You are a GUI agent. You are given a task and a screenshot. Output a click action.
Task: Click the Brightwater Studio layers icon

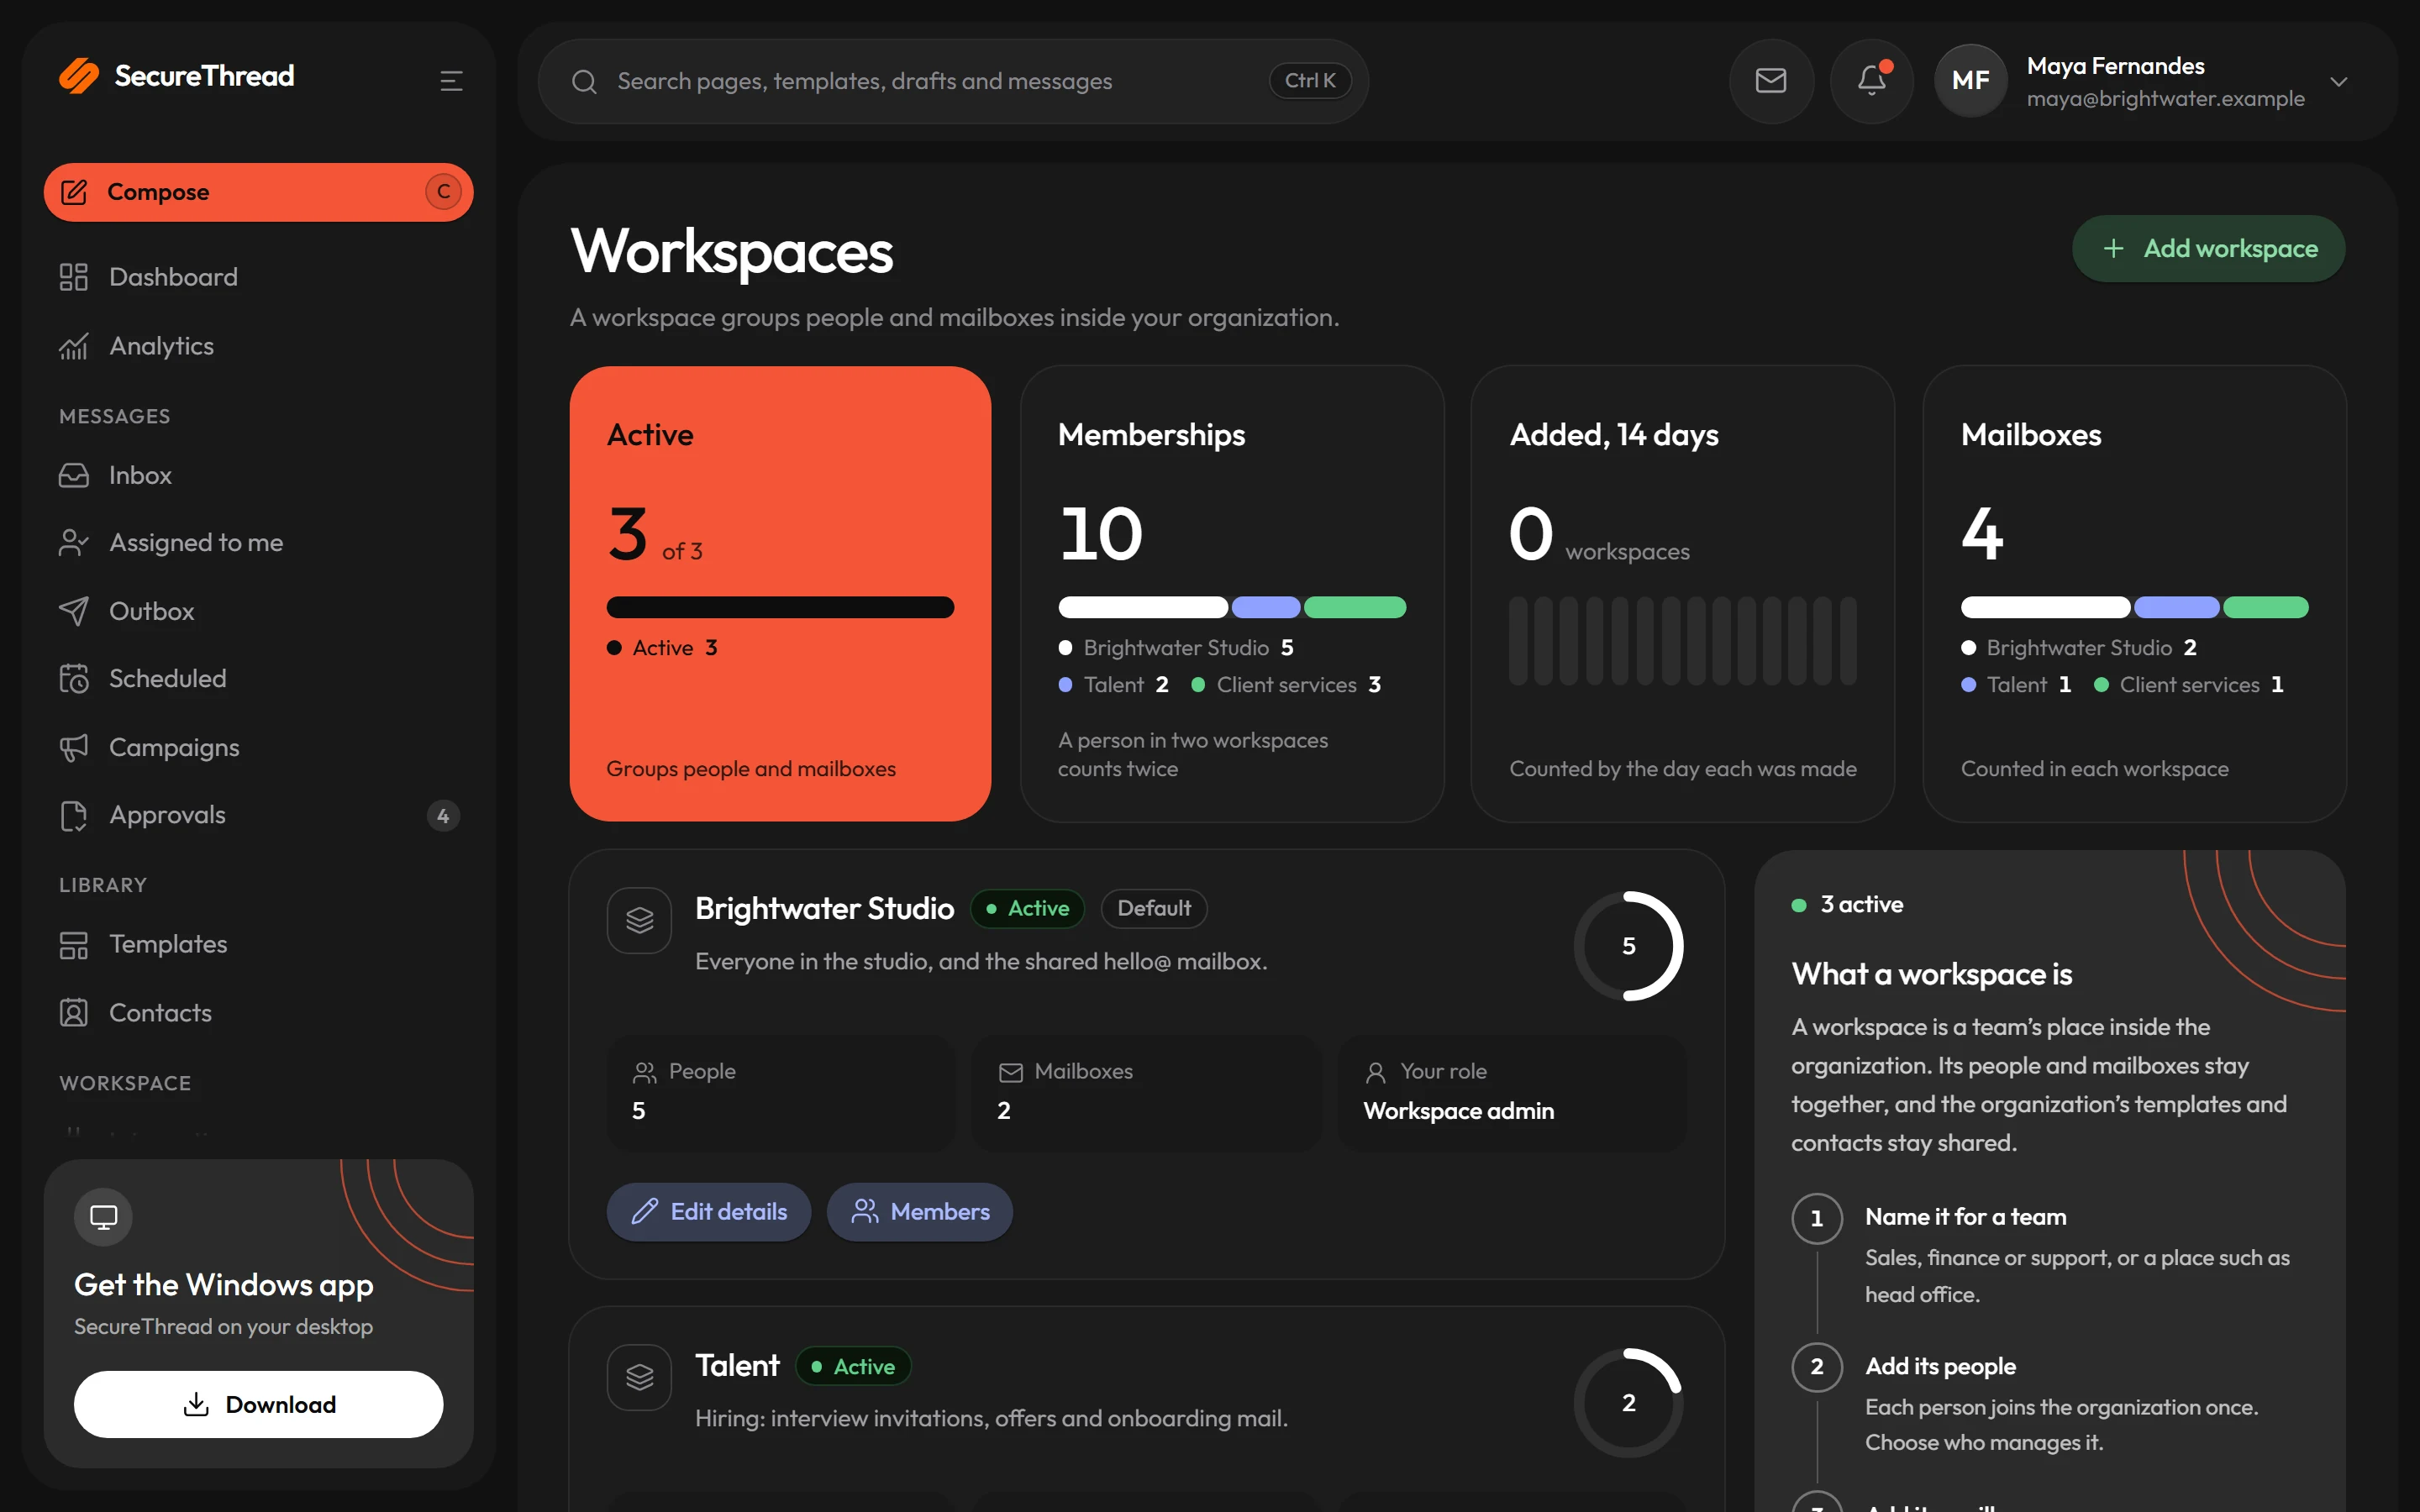[x=639, y=920]
